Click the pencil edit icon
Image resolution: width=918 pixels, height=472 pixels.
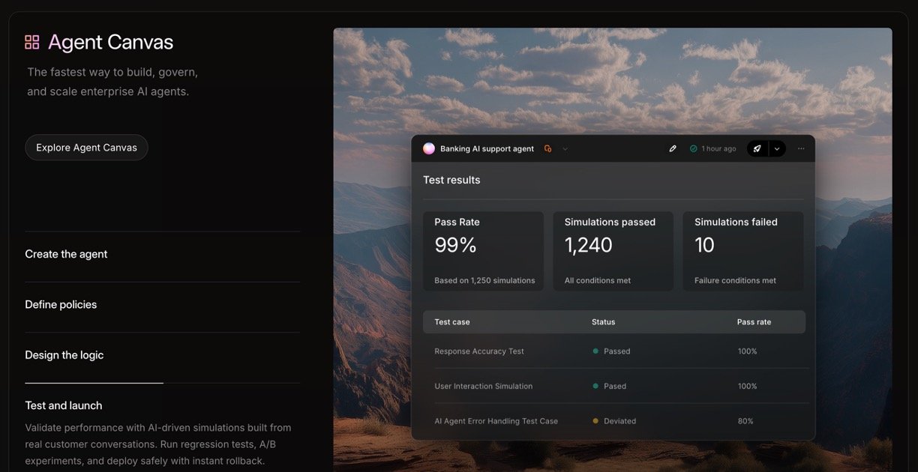pyautogui.click(x=673, y=148)
